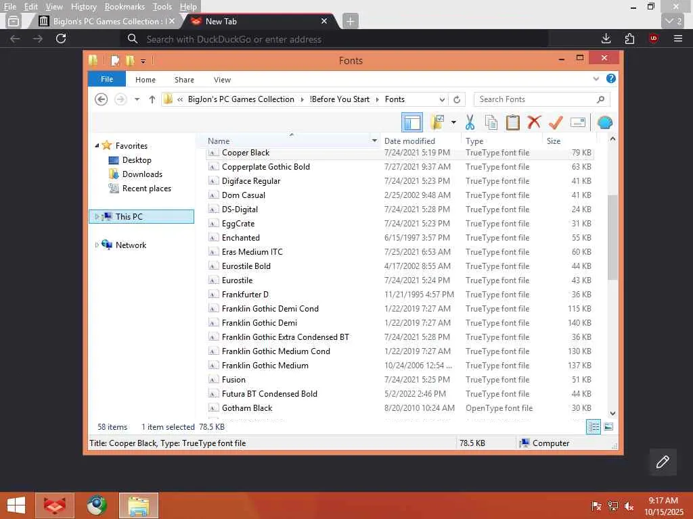Open the quick access toolbar customize dropdown
This screenshot has height=519, width=693.
point(143,61)
